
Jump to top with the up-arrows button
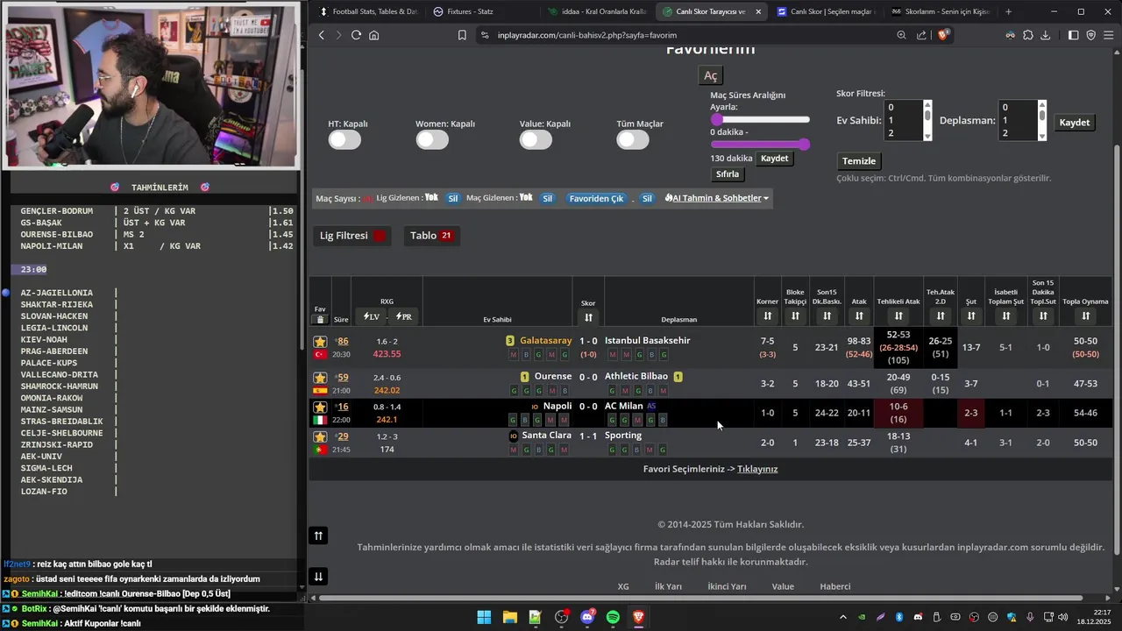pos(318,535)
